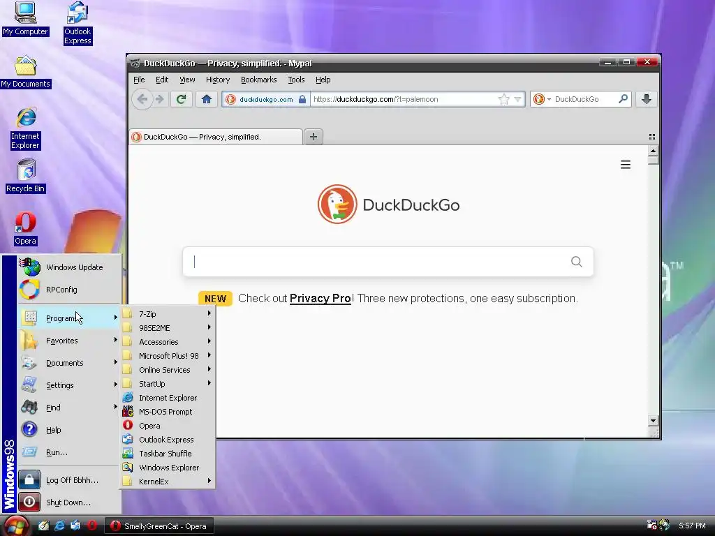The image size is (715, 536).
Task: Open the downloads arrow button
Action: point(646,99)
